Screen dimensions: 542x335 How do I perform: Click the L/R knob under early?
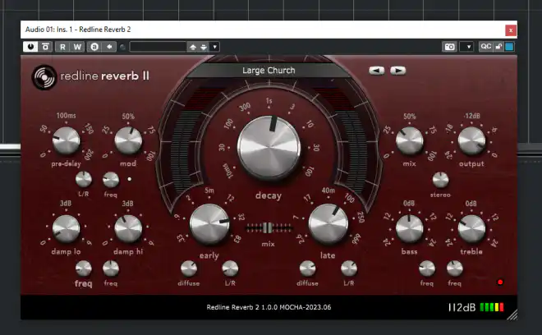(230, 268)
